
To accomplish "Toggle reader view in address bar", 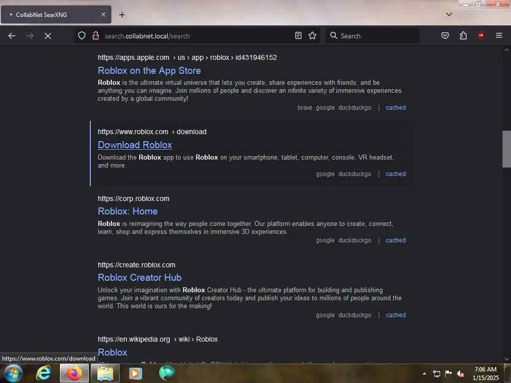I will point(298,35).
